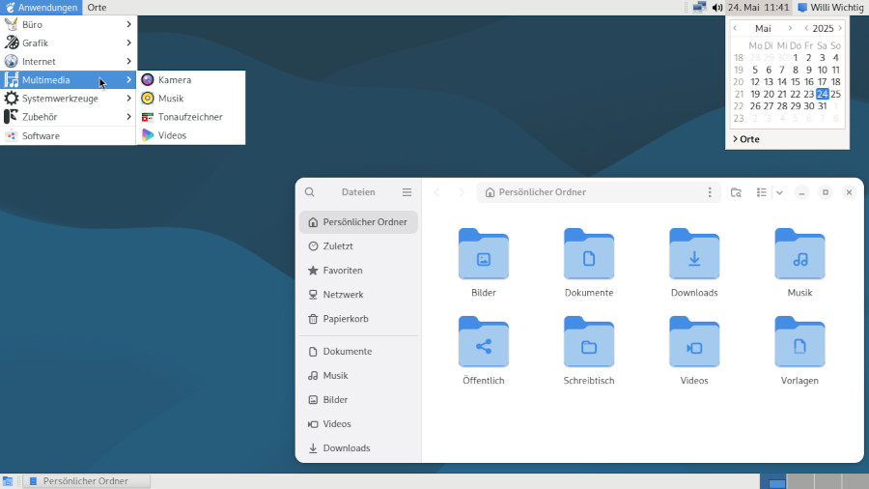Click the network status icon
The width and height of the screenshot is (869, 489).
click(699, 7)
